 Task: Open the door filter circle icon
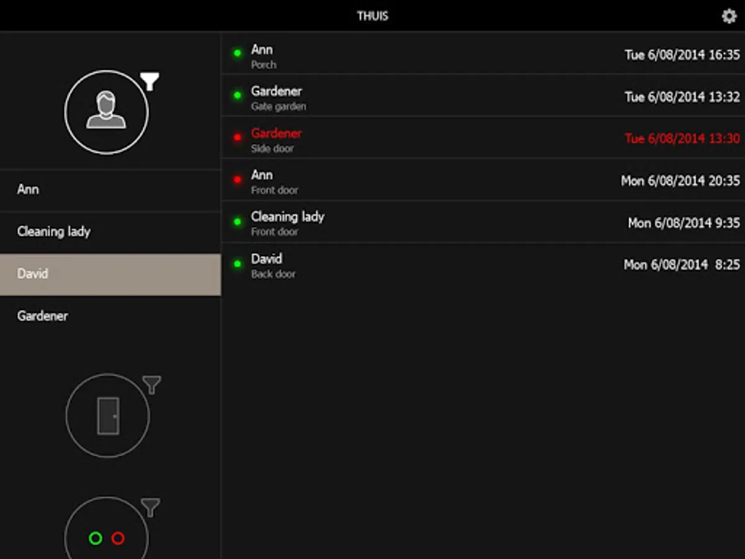coord(107,416)
